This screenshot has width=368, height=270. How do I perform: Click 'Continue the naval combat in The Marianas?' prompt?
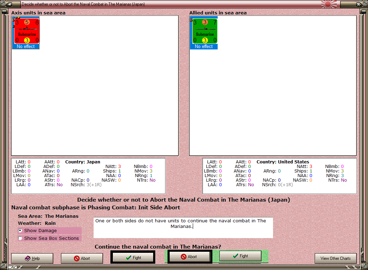pyautogui.click(x=158, y=247)
